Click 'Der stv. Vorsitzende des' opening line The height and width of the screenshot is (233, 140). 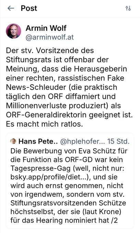[50, 50]
